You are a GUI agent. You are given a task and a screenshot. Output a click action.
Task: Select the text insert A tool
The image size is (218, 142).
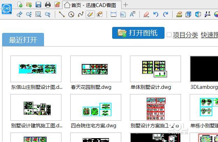(x=132, y=14)
